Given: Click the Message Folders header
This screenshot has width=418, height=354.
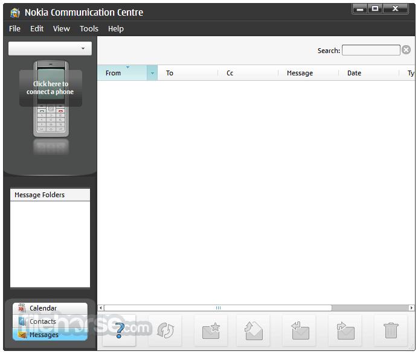Looking at the screenshot, I should 50,195.
